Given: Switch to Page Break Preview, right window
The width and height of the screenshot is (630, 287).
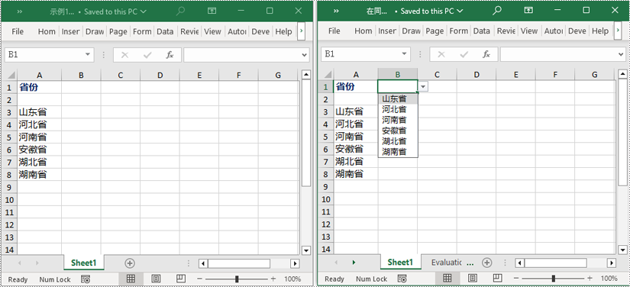Looking at the screenshot, I should point(497,278).
